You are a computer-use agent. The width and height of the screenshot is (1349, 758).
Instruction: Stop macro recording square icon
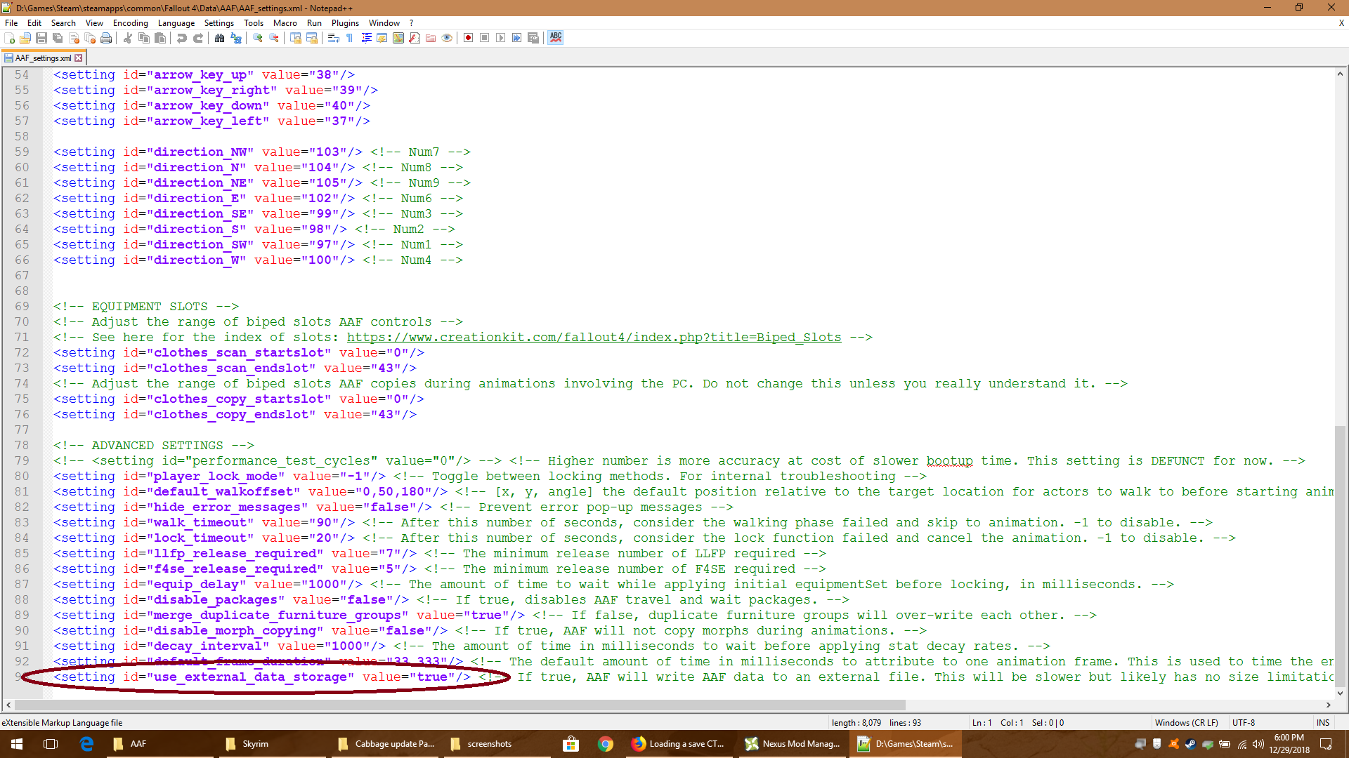[x=485, y=38]
